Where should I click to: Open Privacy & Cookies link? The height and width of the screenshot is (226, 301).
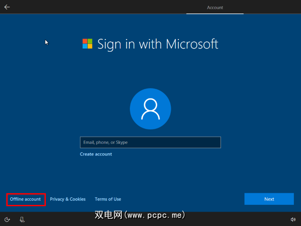click(67, 199)
